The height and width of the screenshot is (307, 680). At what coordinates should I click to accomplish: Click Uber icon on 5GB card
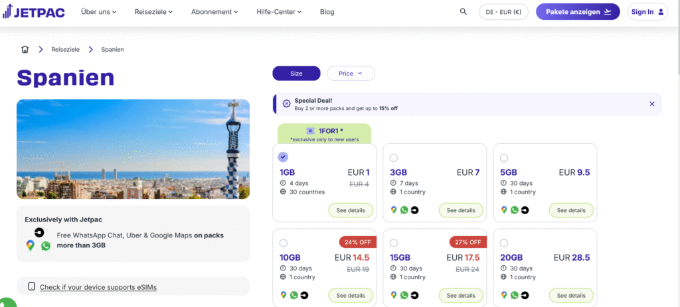coord(525,210)
